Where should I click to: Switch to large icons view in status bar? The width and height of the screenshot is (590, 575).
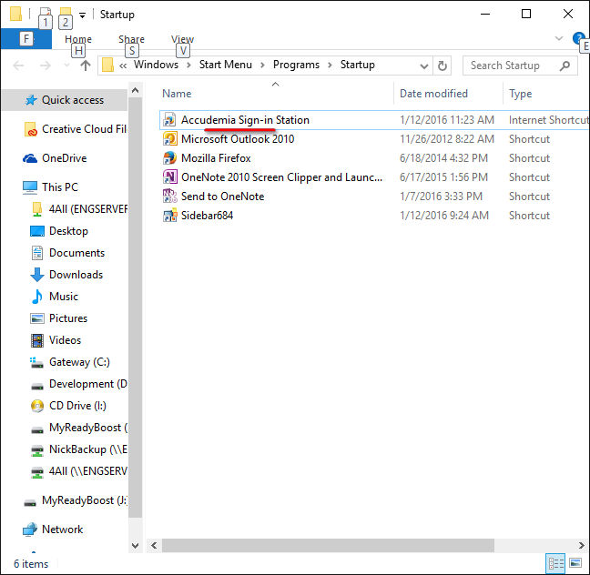click(575, 563)
